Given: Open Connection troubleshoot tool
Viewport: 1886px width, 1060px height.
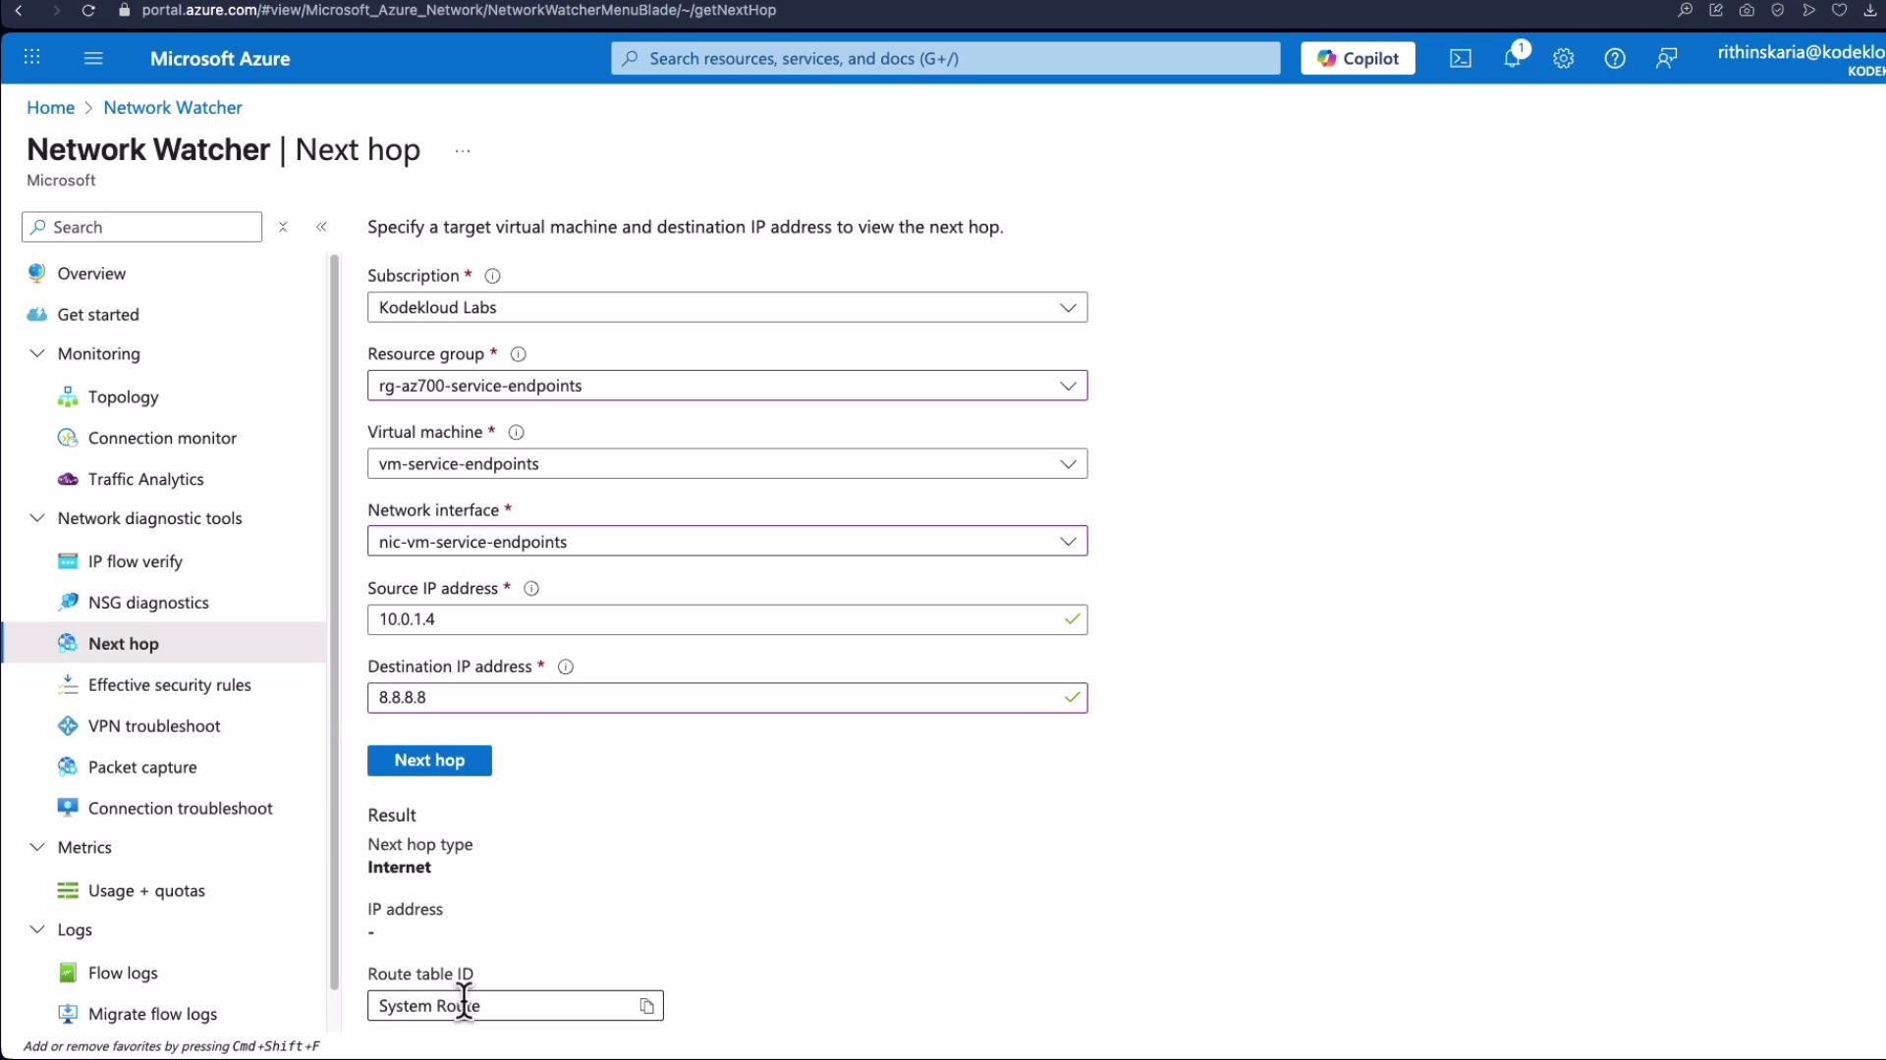Looking at the screenshot, I should 180,809.
